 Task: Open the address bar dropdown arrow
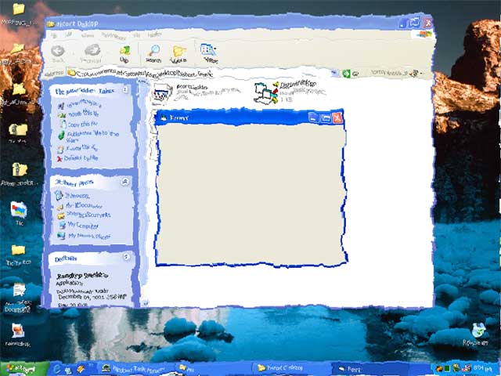(335, 74)
